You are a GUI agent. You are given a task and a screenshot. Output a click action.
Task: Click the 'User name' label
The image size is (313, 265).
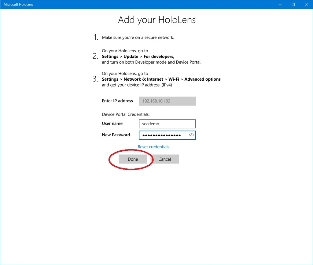coord(112,123)
